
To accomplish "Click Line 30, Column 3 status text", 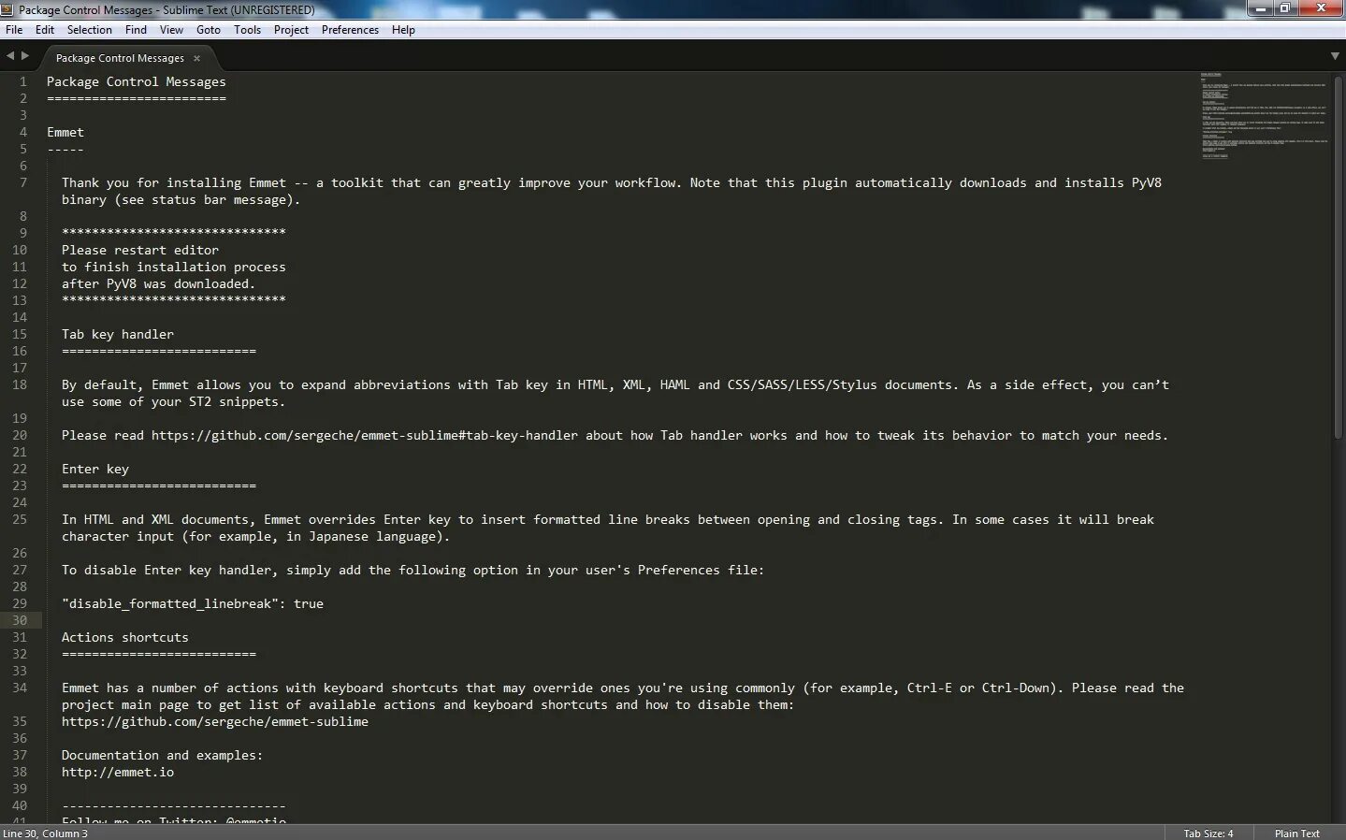I will [46, 833].
